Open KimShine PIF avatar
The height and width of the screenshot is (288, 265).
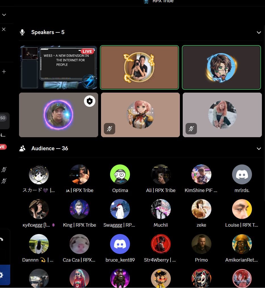[x=201, y=174]
